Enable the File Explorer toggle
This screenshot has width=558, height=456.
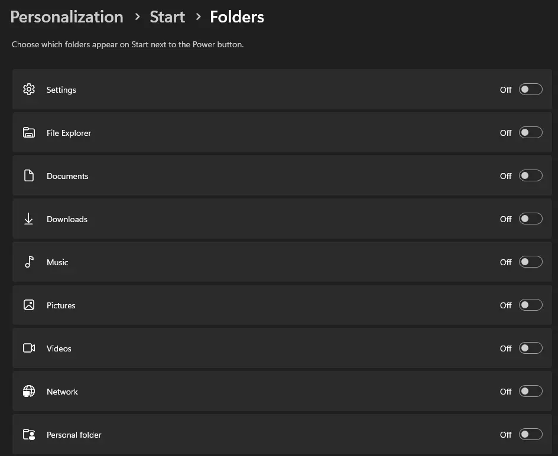tap(530, 132)
